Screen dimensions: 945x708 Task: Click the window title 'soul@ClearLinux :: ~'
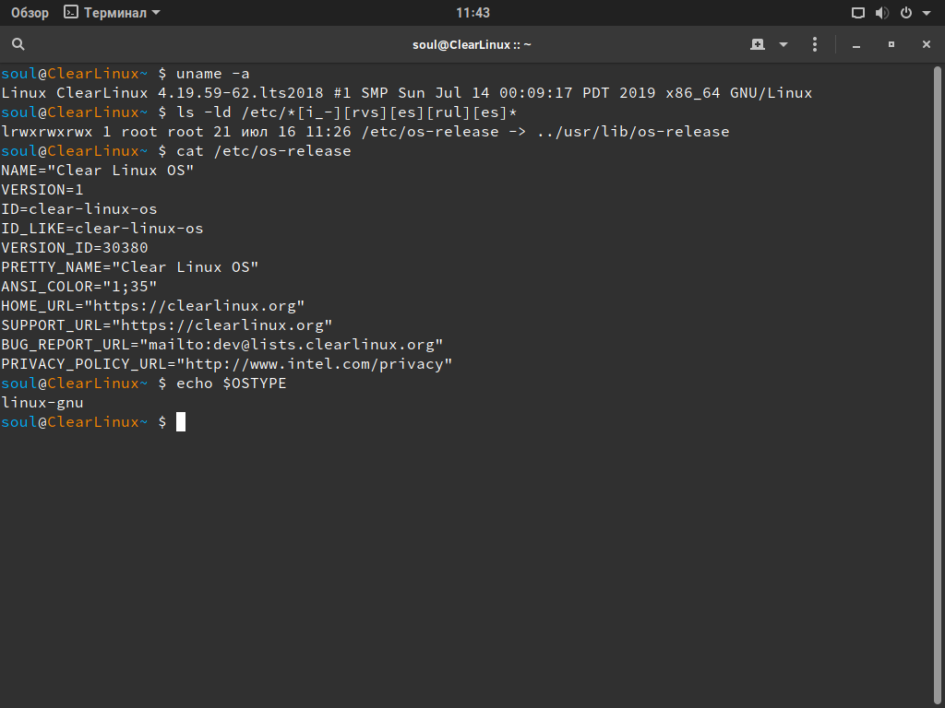[472, 44]
